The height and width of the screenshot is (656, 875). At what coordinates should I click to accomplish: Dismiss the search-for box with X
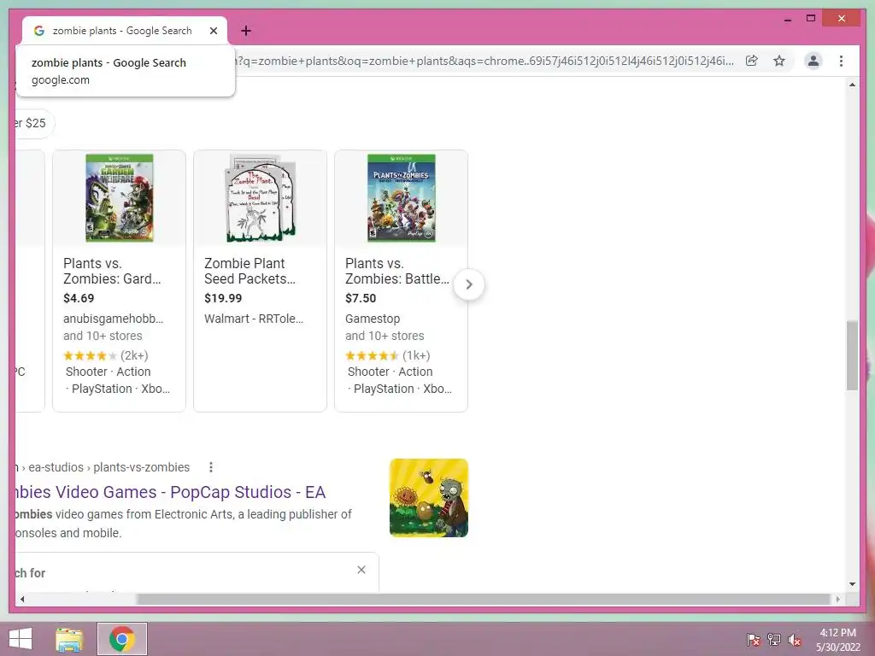point(361,570)
